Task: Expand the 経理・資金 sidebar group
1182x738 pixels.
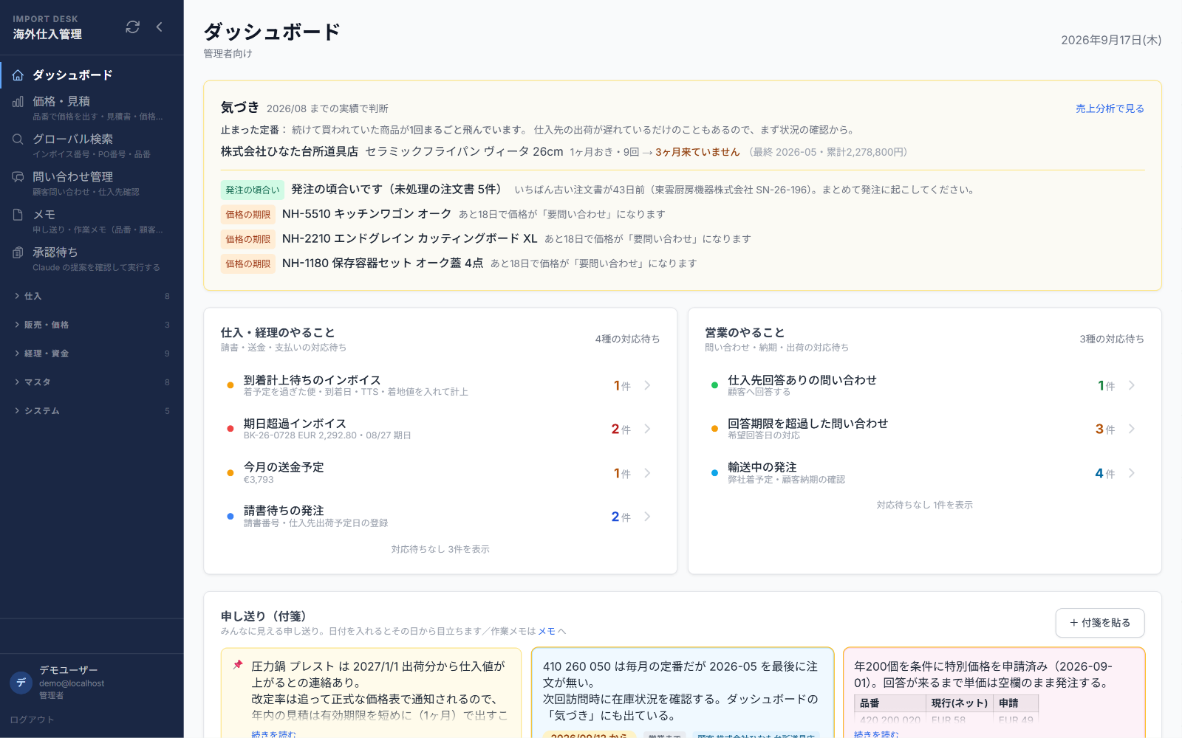Action: point(92,354)
